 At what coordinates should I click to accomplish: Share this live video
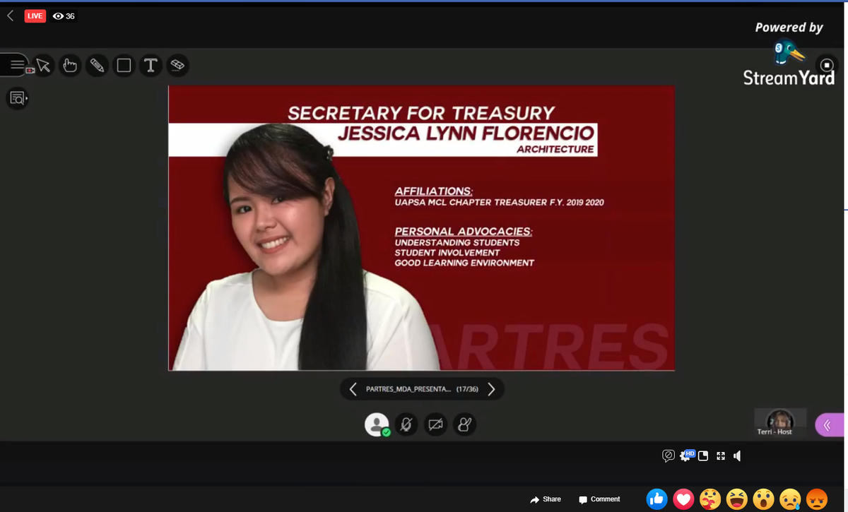click(545, 499)
